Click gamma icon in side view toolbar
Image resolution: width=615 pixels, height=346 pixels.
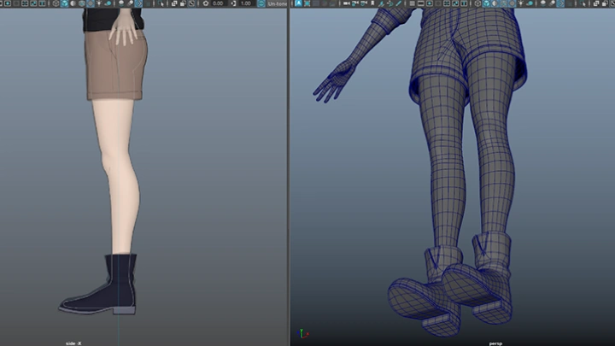pos(233,3)
